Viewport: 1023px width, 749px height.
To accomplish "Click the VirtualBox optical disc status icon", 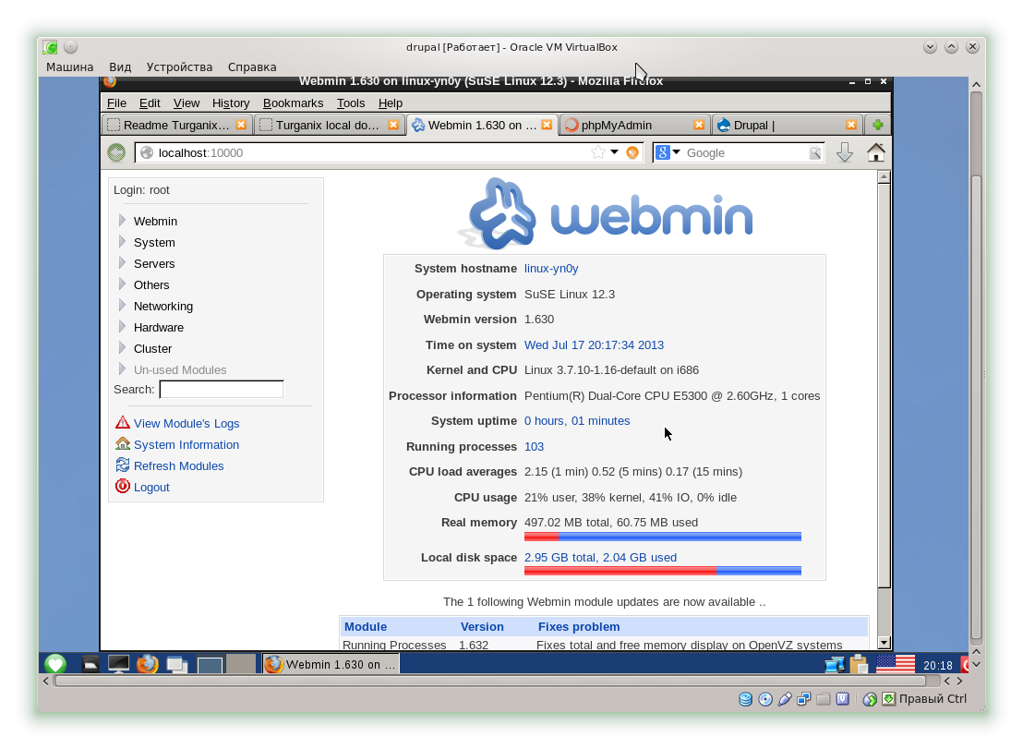I will pos(765,699).
